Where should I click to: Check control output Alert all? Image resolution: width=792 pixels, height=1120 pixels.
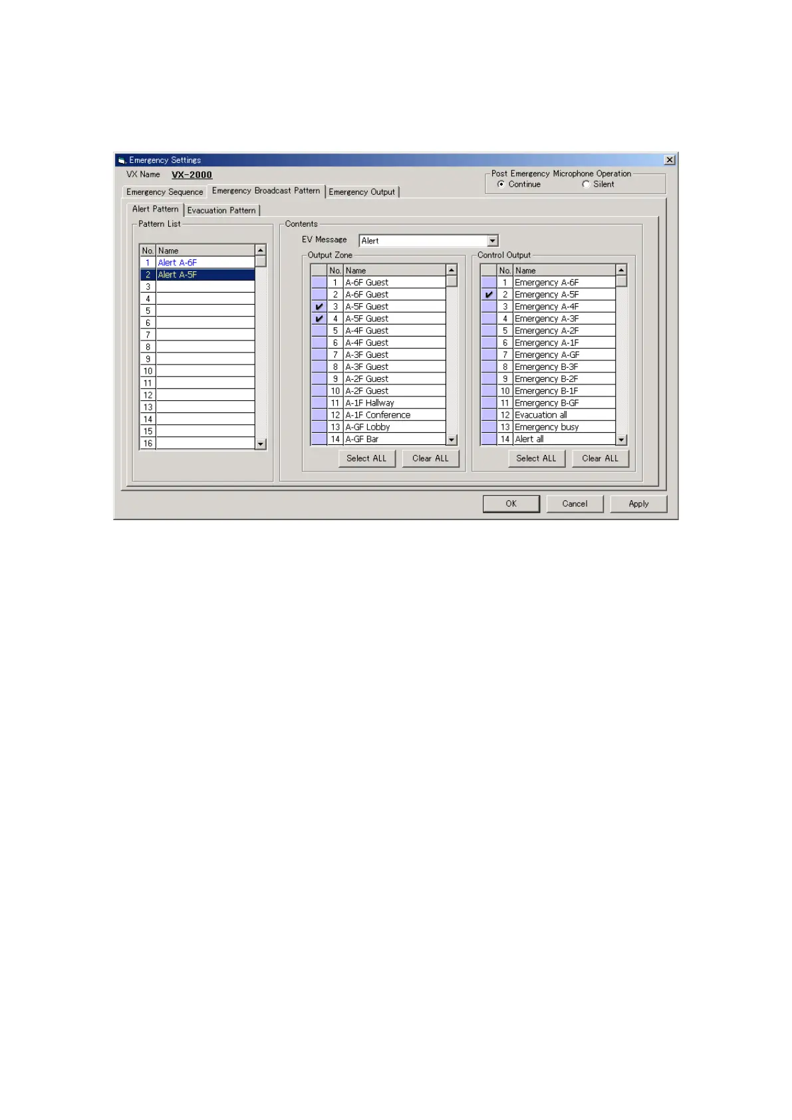(489, 439)
